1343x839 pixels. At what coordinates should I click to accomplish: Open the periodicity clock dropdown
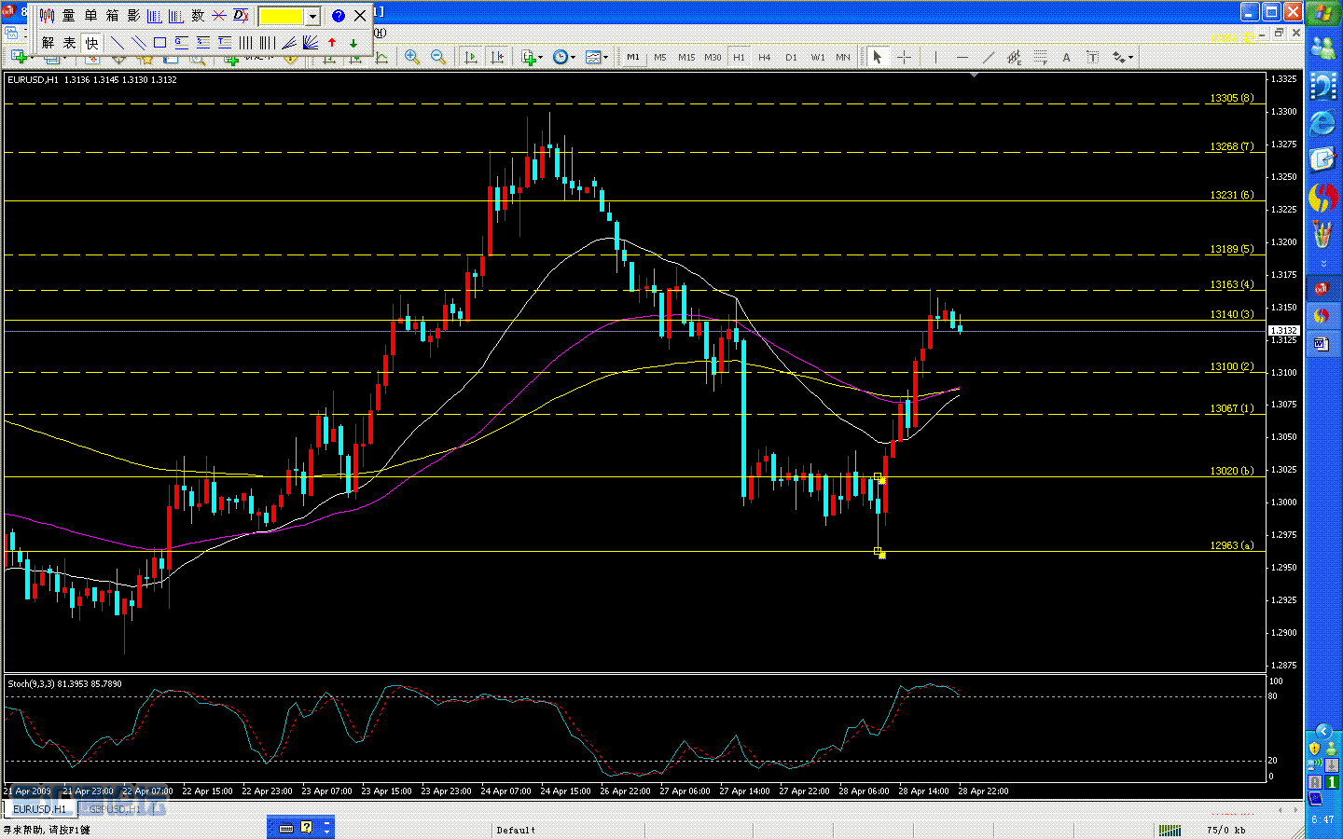click(x=563, y=57)
